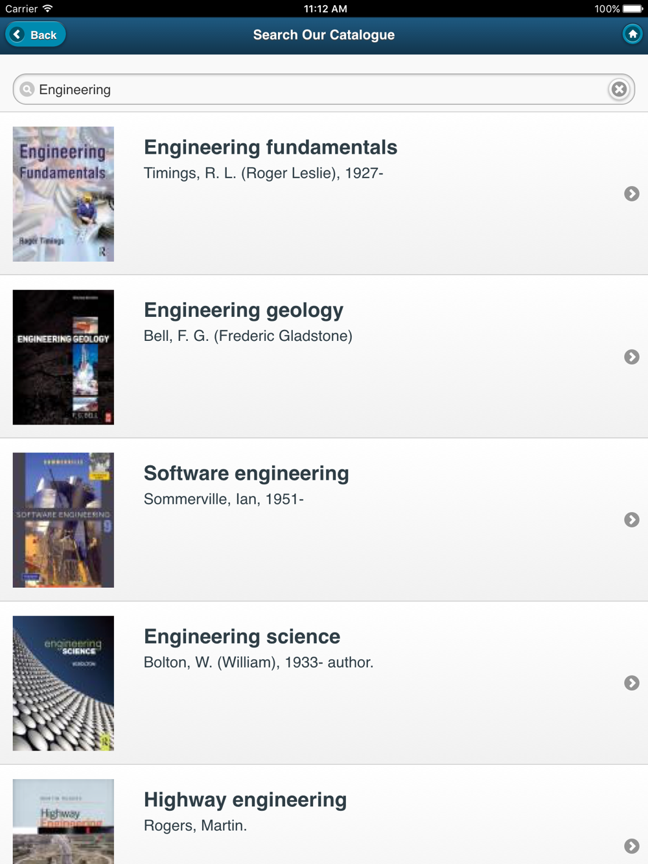Viewport: 648px width, 864px height.
Task: Tap the Engineering geology cover image
Action: click(x=64, y=357)
